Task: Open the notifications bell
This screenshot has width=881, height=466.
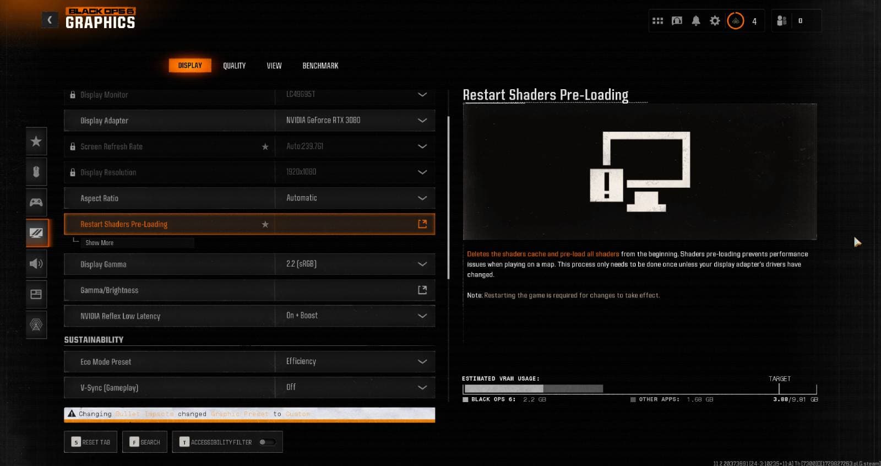Action: [x=696, y=21]
